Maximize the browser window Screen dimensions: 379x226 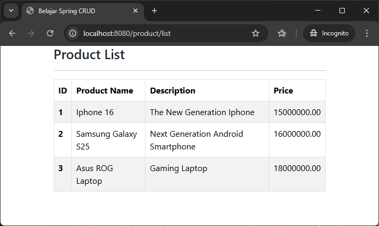pos(342,11)
